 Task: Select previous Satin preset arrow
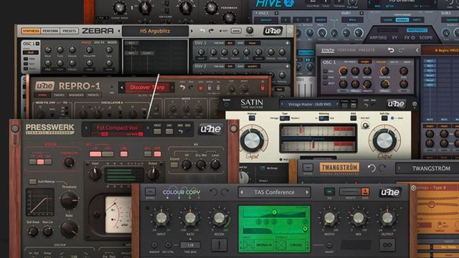[x=282, y=104]
